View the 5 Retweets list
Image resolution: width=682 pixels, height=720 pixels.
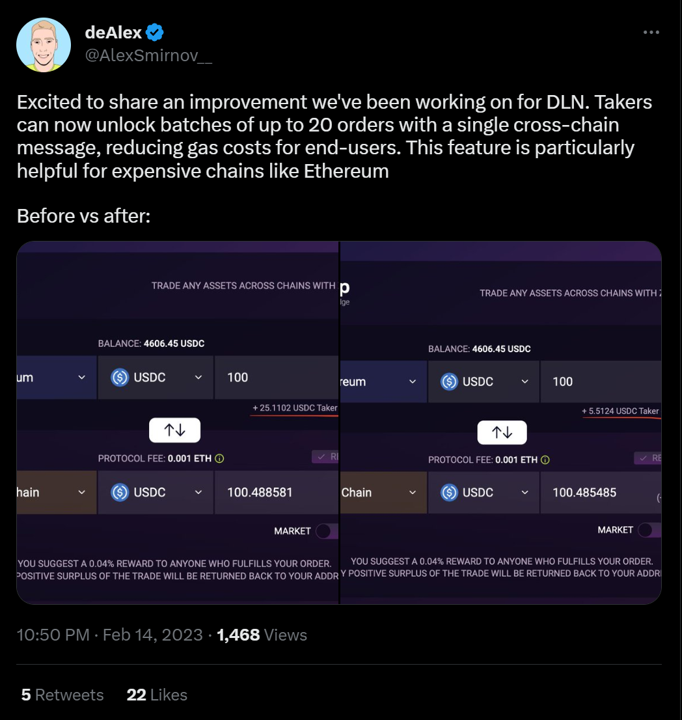[x=62, y=695]
